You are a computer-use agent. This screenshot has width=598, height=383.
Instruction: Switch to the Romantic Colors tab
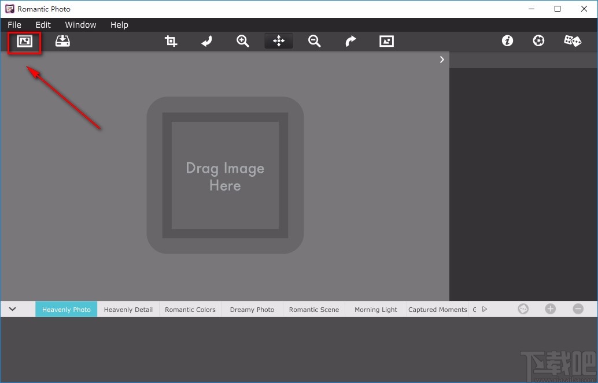coord(190,310)
